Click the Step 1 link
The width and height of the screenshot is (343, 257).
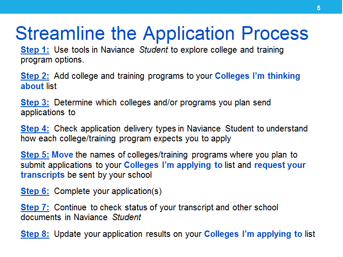click(35, 50)
